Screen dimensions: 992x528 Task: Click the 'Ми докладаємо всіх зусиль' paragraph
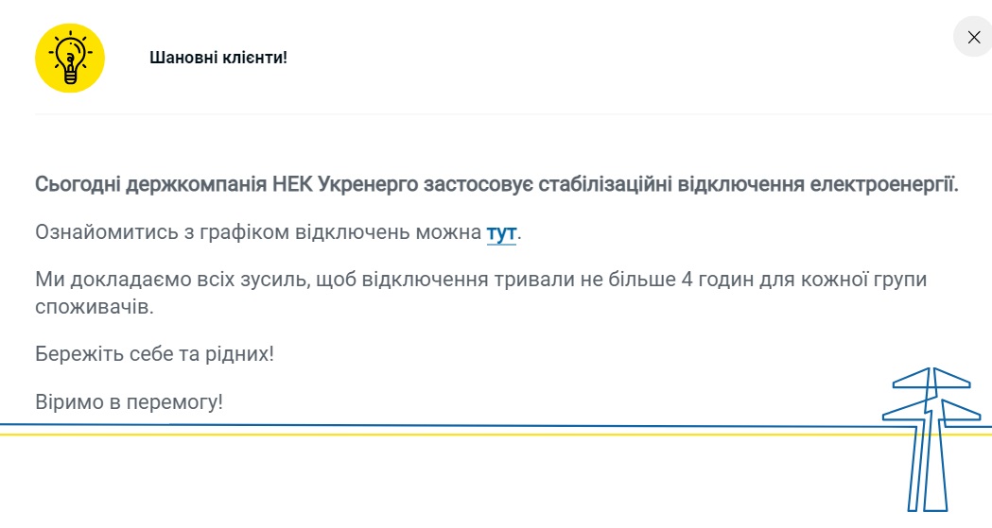(x=480, y=293)
